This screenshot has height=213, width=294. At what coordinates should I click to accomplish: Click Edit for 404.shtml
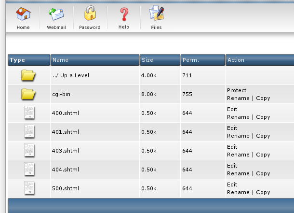[x=232, y=166]
